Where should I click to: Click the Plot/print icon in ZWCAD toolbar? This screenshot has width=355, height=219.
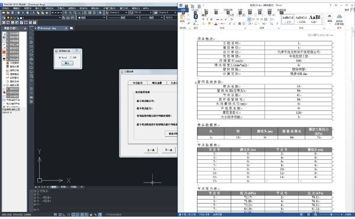point(18,12)
